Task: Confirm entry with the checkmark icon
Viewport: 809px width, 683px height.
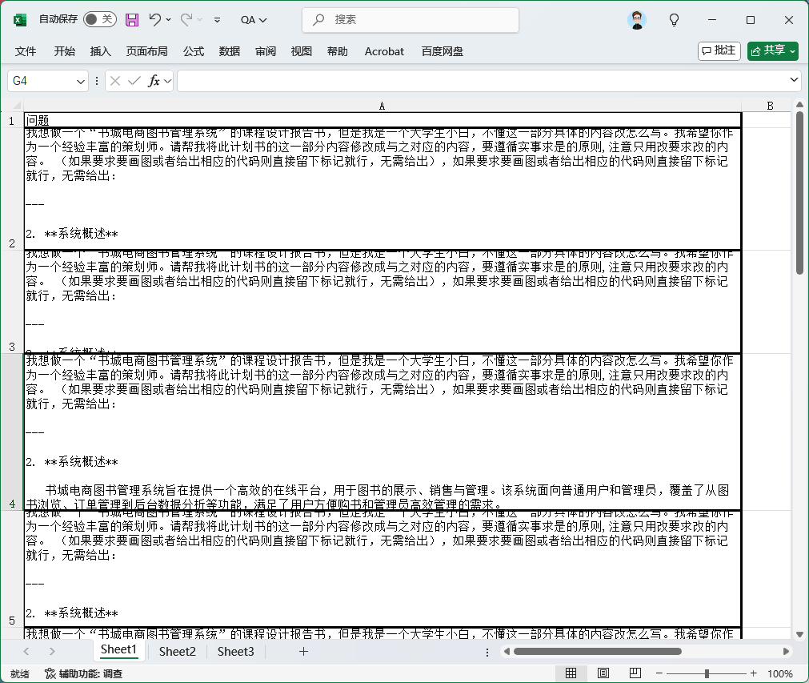Action: tap(134, 81)
